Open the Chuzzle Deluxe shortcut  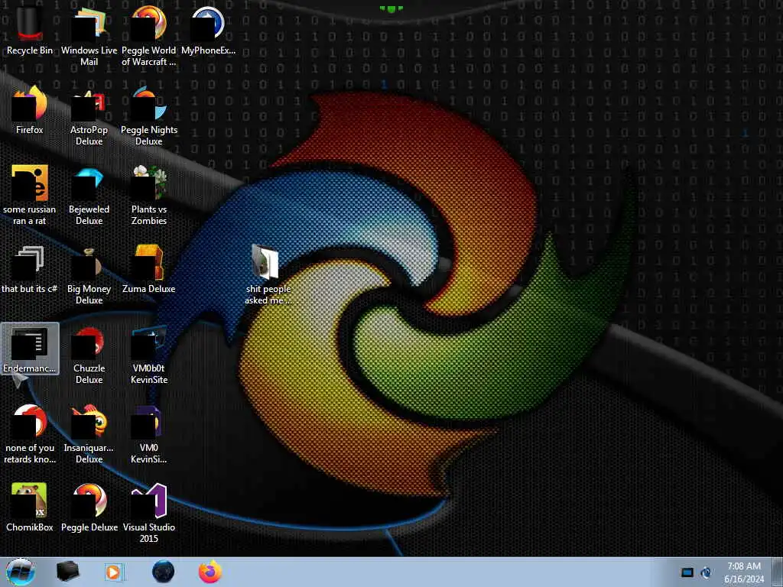tap(89, 354)
